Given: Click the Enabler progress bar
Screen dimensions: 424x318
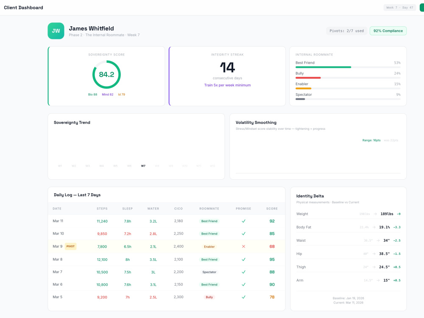Looking at the screenshot, I should click(x=348, y=89).
